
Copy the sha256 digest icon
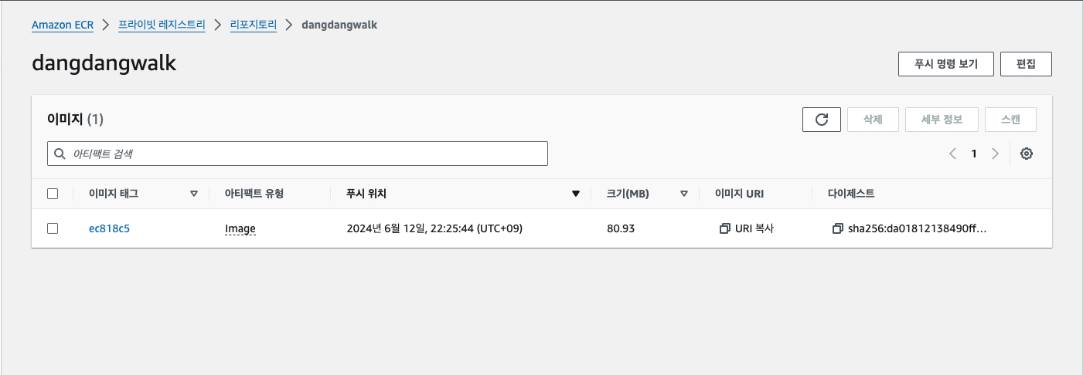click(838, 228)
